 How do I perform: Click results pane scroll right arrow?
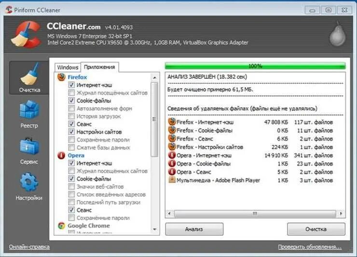(341, 214)
